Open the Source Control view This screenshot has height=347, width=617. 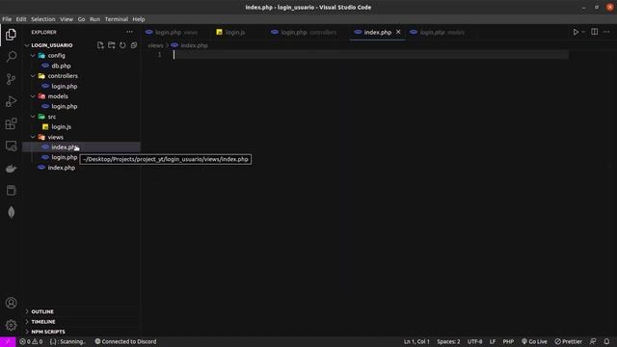pyautogui.click(x=11, y=79)
